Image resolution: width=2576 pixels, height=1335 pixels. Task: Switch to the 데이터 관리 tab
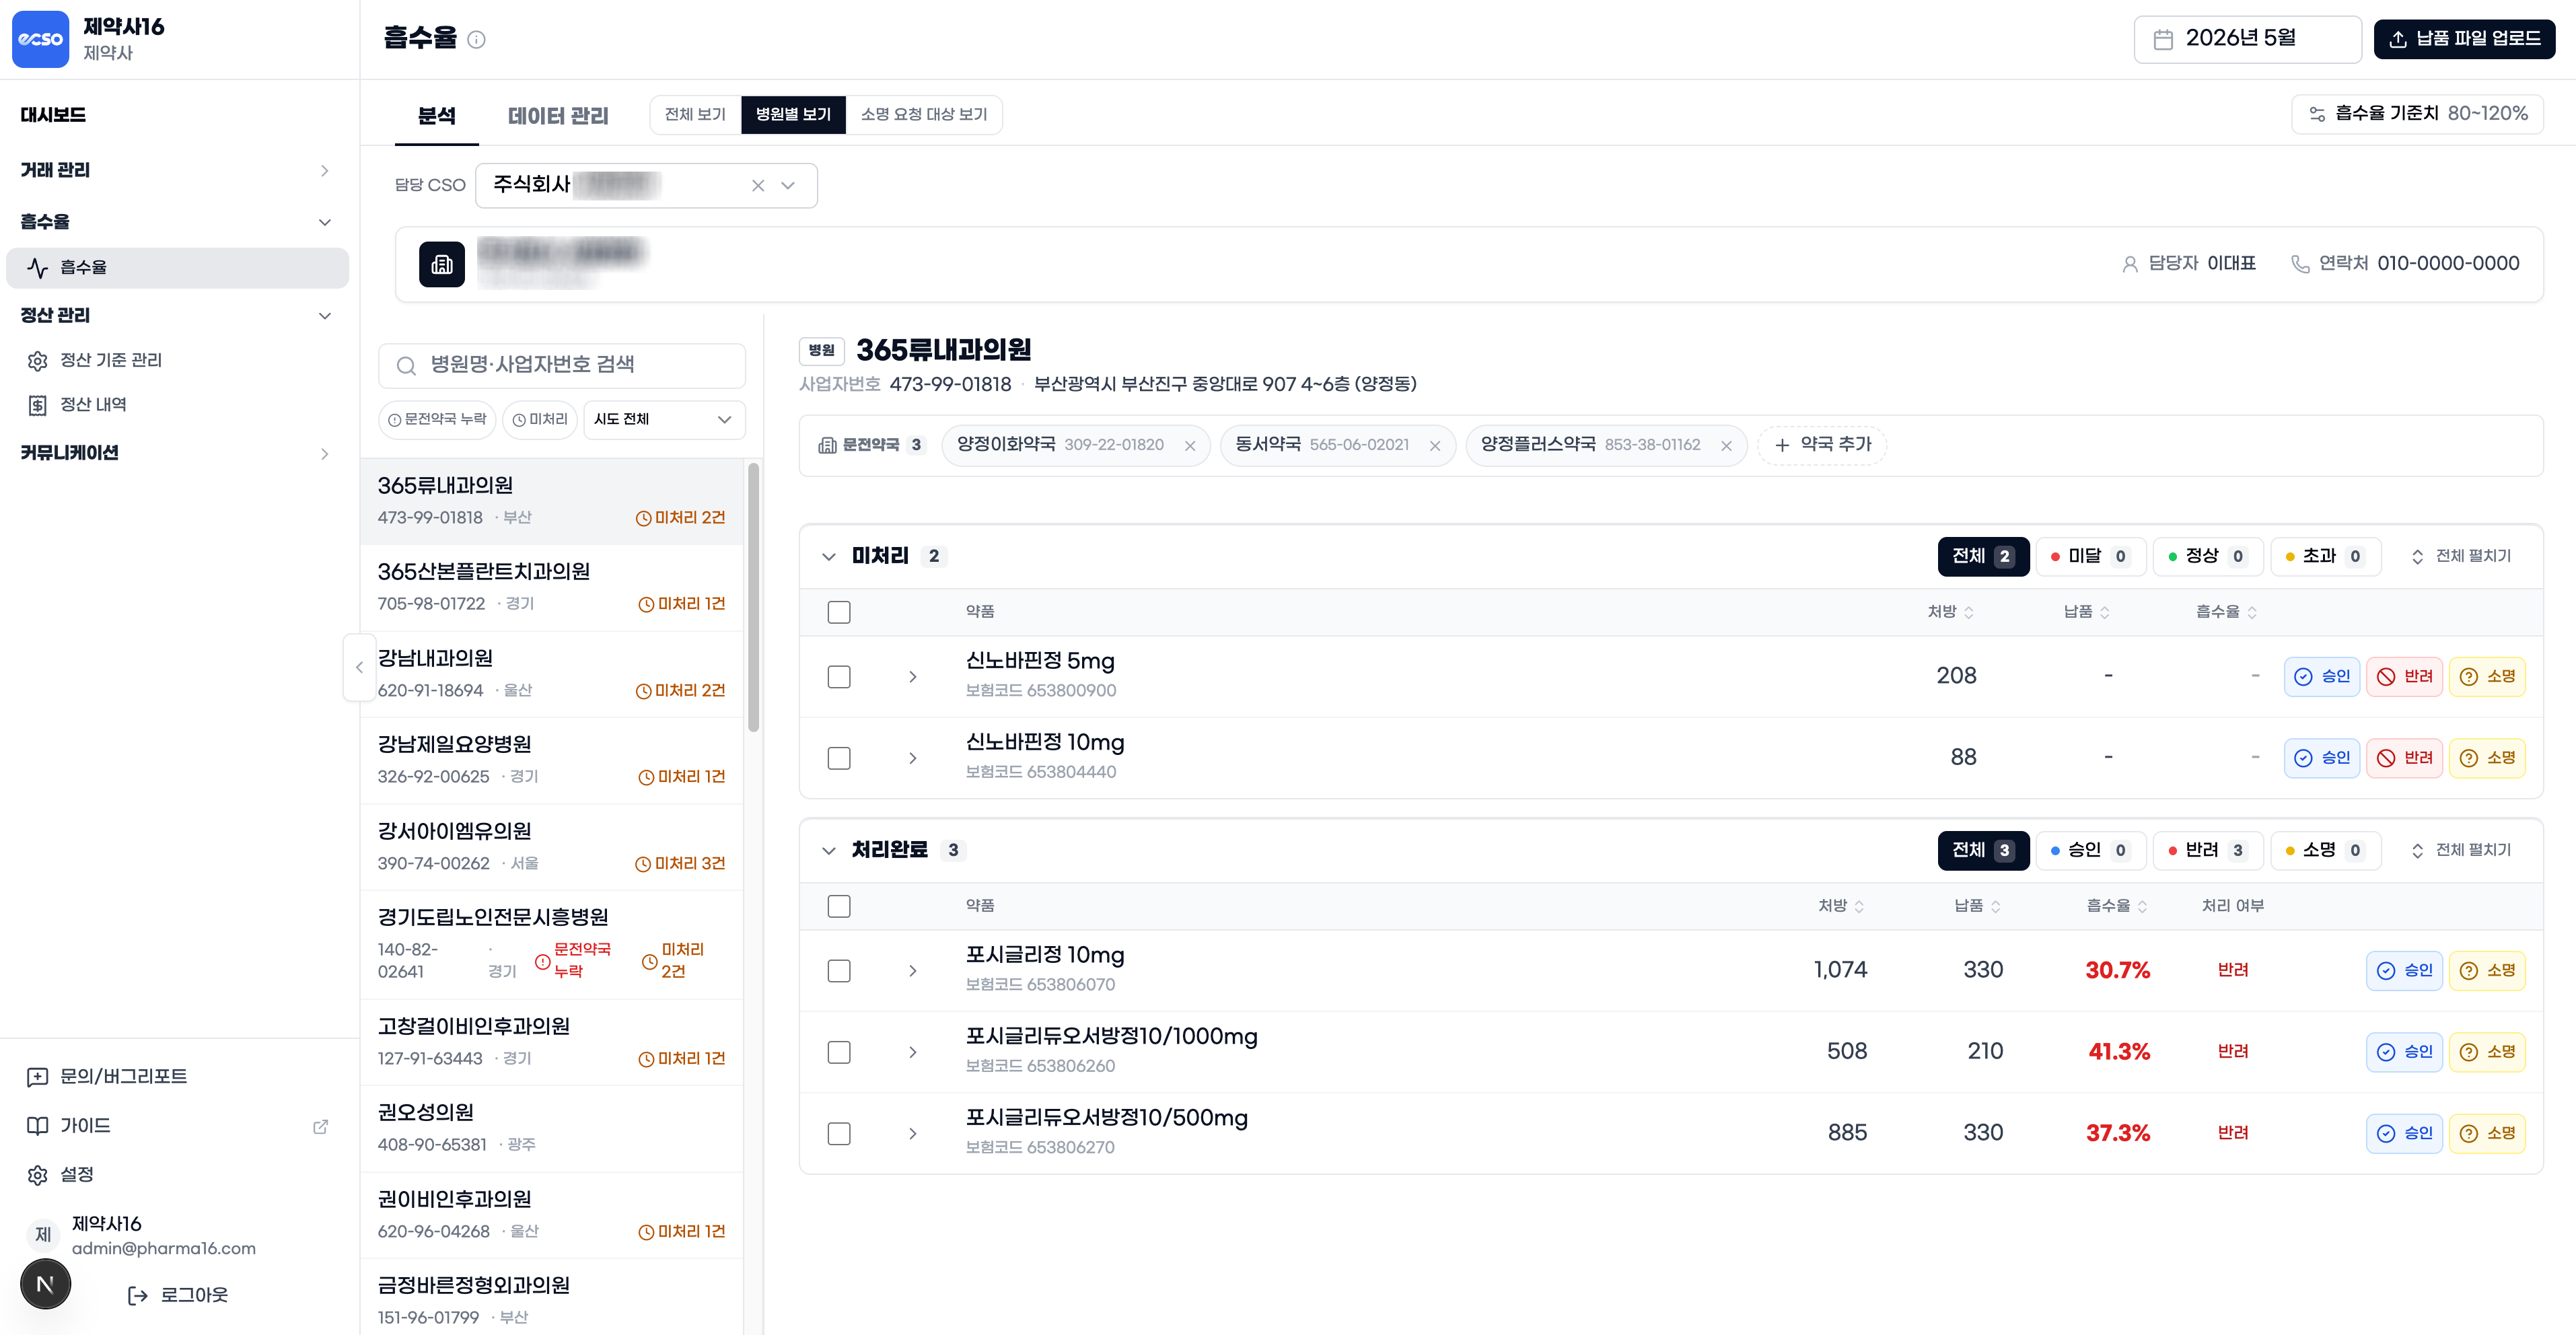[x=558, y=116]
